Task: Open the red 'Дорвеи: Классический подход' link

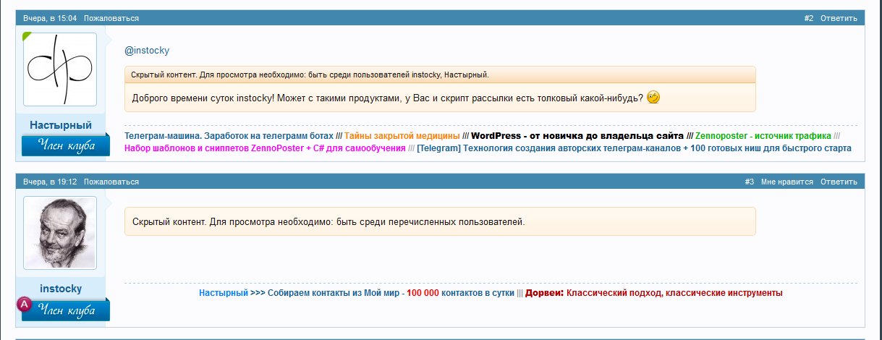Action: click(654, 293)
